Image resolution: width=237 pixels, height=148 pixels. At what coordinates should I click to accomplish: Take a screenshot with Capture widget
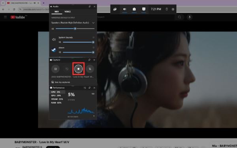55,69
